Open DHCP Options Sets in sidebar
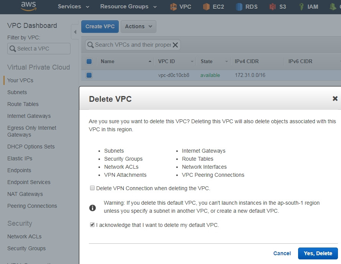This screenshot has width=341, height=264. [x=31, y=147]
